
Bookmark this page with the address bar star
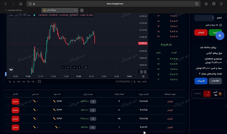click(x=30, y=4)
